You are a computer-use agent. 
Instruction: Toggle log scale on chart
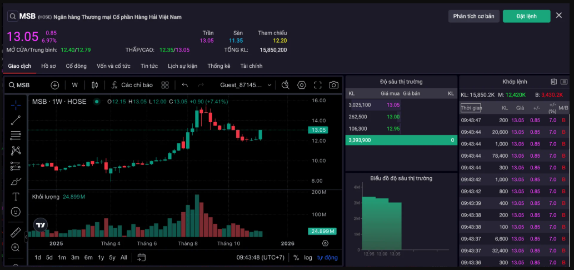click(308, 258)
